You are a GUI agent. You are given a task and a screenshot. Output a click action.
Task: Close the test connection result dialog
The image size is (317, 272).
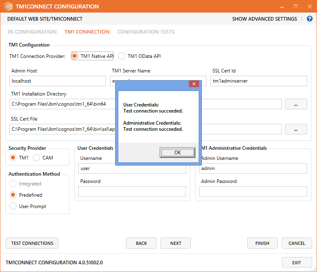point(194,84)
